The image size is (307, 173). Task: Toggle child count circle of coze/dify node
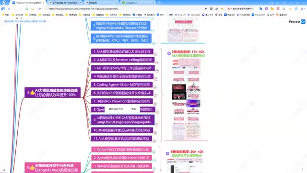[x=157, y=71]
